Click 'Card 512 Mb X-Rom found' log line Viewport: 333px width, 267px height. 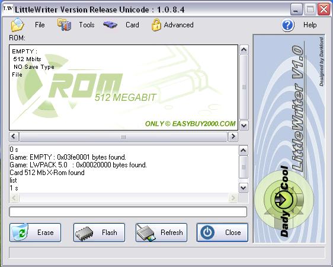pos(47,173)
